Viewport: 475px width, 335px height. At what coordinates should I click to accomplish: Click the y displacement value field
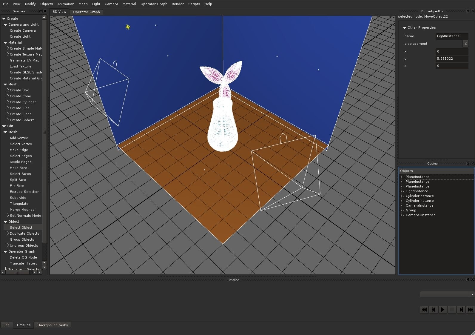[451, 59]
